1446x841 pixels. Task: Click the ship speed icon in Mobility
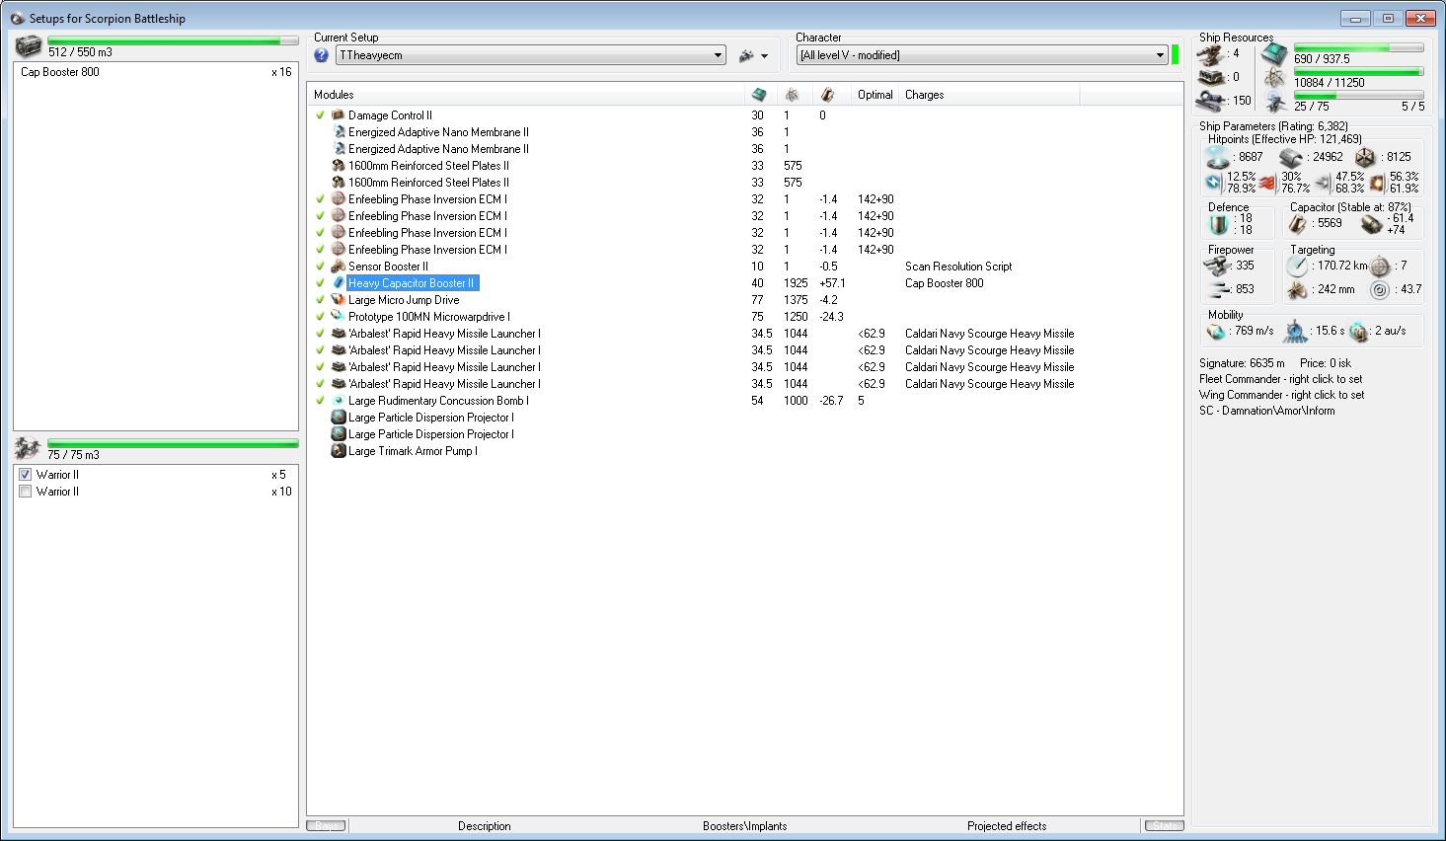(1218, 332)
